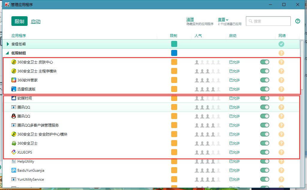Click the orange restriction swatch for HelpUtility
Image resolution: width=307 pixels, height=190 pixels.
pyautogui.click(x=174, y=161)
